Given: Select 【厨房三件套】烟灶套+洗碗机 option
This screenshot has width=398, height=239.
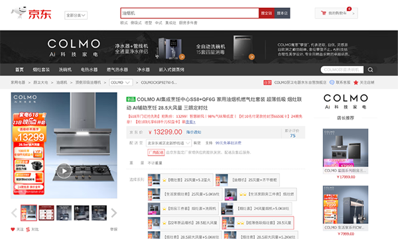Looking at the screenshot, I should click(183, 209).
